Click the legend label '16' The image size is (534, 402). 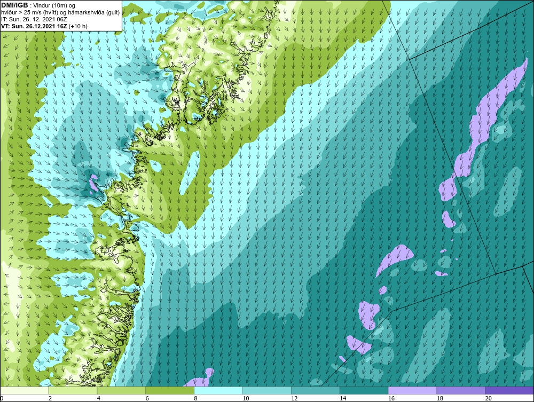click(x=391, y=398)
